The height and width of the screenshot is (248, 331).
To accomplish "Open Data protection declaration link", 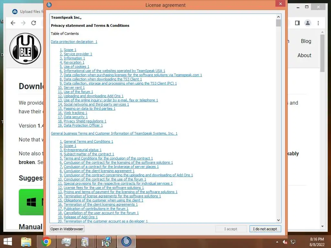I will point(74,42).
